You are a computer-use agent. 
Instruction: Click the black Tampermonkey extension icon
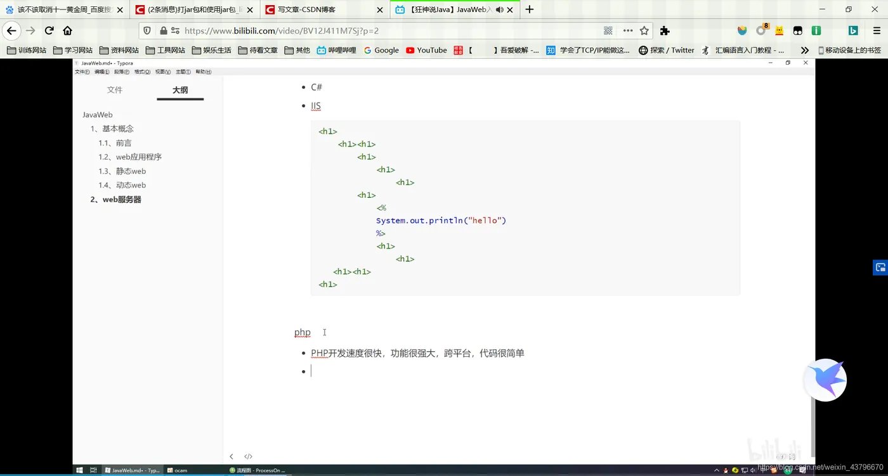(x=798, y=30)
